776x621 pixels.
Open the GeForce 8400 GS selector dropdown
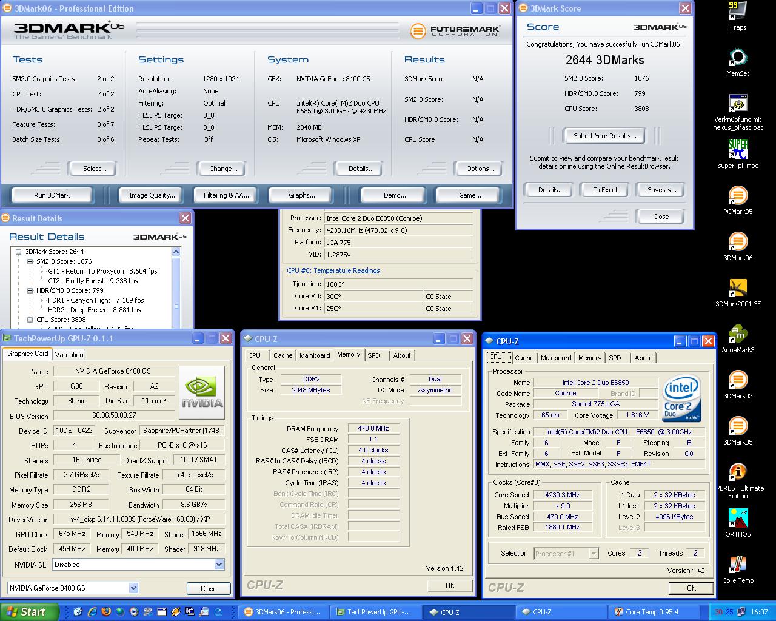[x=133, y=588]
